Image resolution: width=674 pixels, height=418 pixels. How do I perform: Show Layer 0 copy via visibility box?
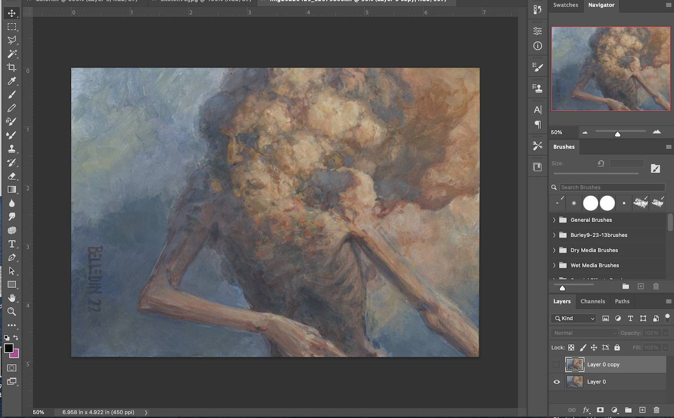click(x=556, y=365)
